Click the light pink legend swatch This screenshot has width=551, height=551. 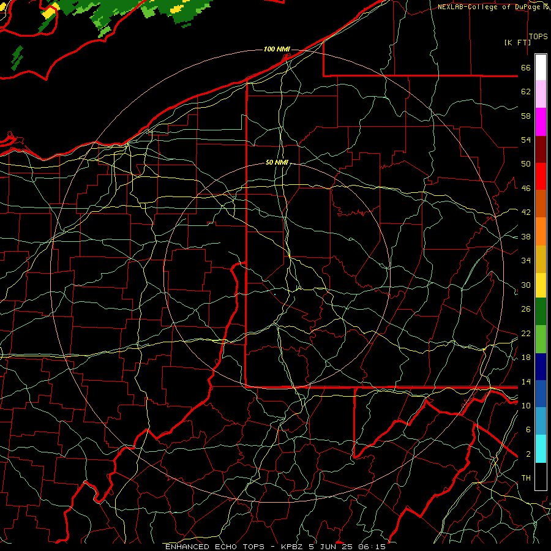pos(541,94)
